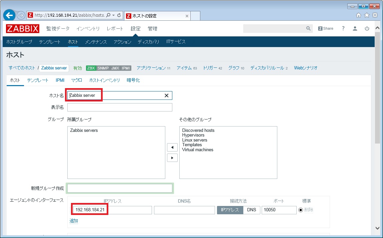Viewport: 383px width, 238px height.
Task: Select the 標準 interface radio button
Action: click(x=301, y=210)
